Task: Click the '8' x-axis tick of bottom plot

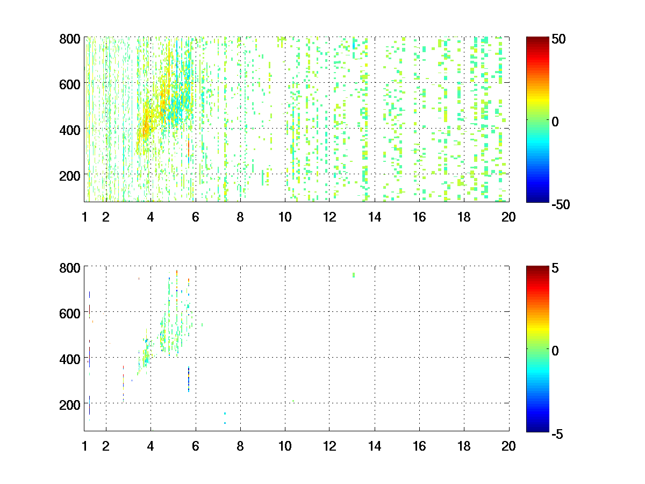Action: (240, 446)
